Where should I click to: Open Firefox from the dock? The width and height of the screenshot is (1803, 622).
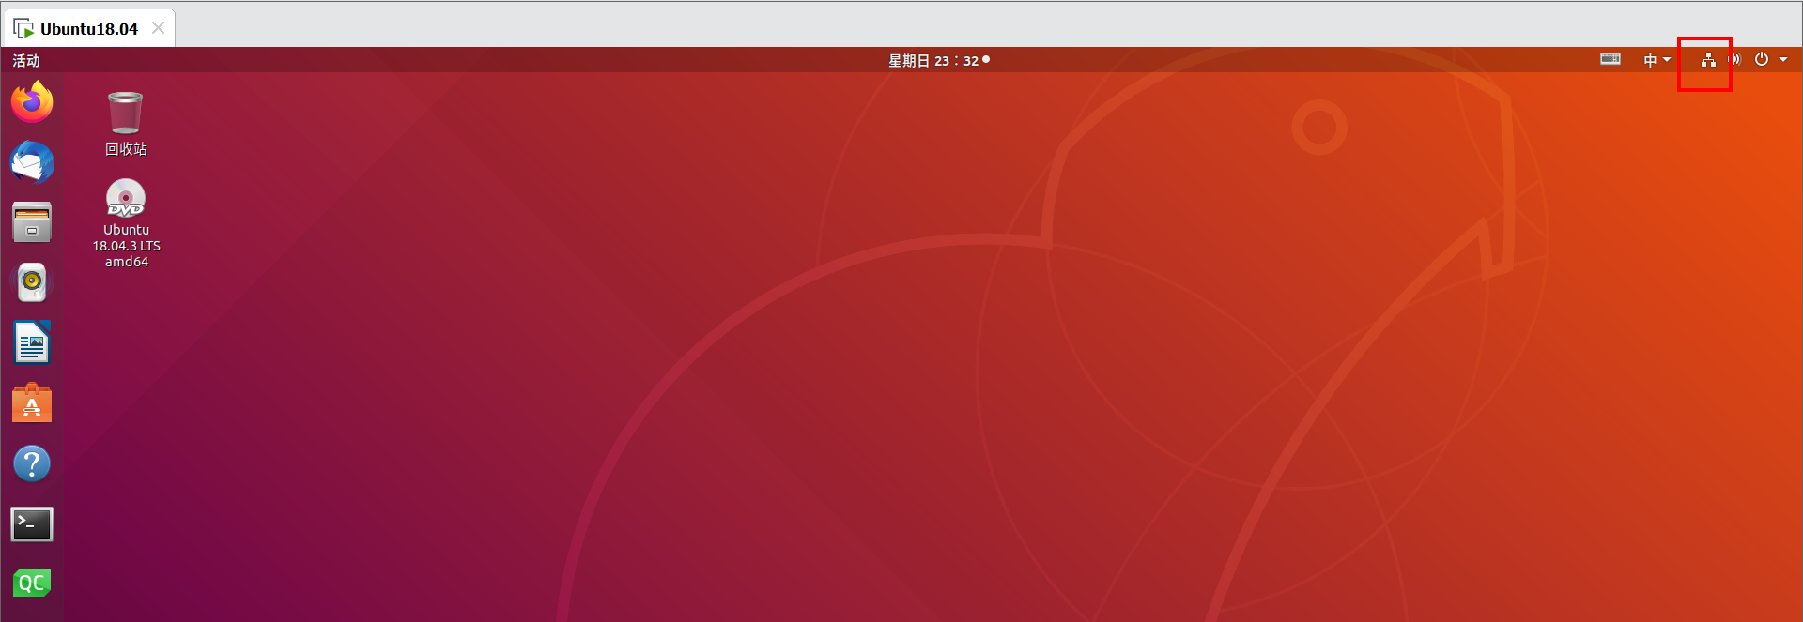pyautogui.click(x=32, y=101)
